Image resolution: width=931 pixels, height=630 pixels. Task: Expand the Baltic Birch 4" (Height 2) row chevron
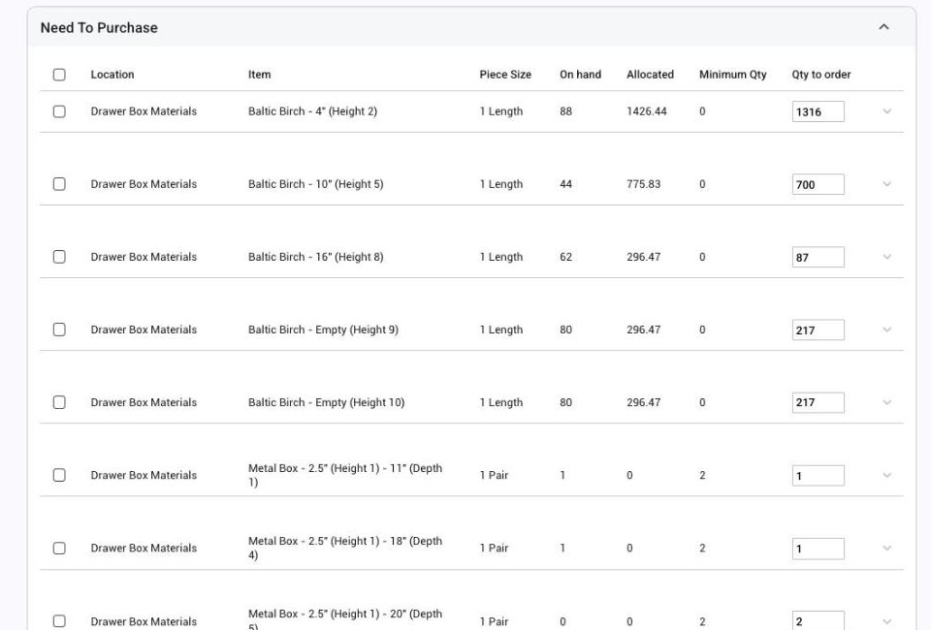click(887, 111)
